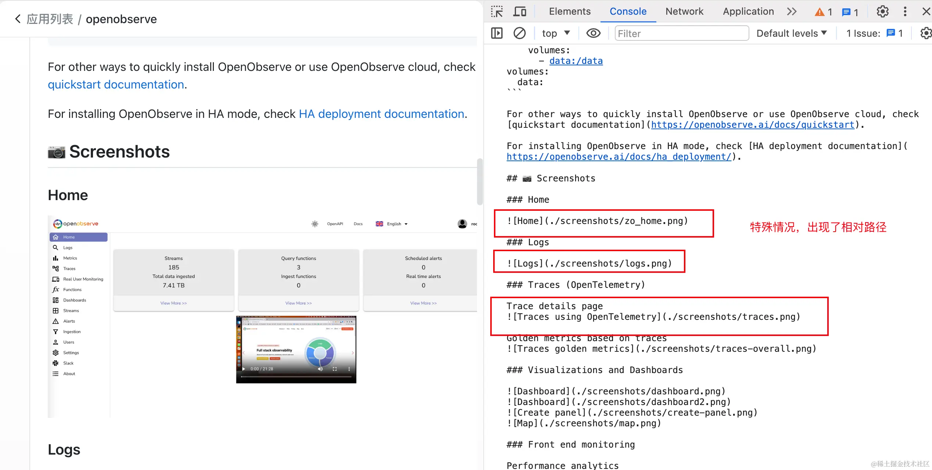Image resolution: width=932 pixels, height=470 pixels.
Task: Switch to the Elements tab
Action: pos(570,11)
